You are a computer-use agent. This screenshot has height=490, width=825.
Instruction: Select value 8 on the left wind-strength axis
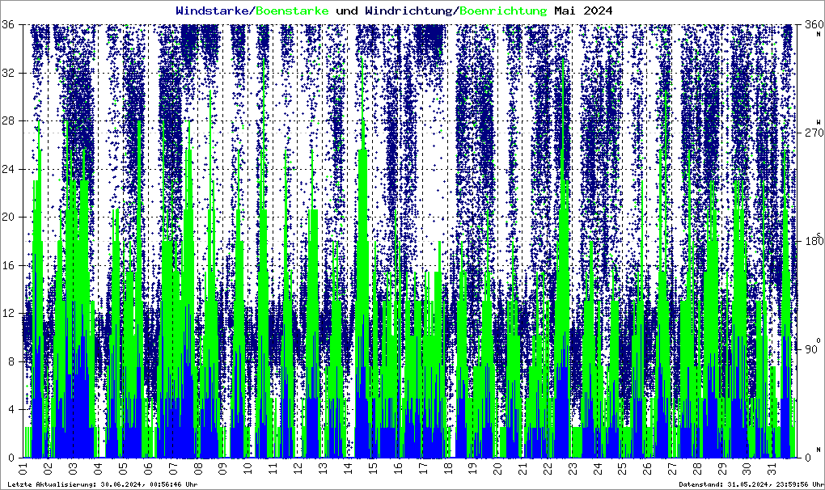point(11,361)
